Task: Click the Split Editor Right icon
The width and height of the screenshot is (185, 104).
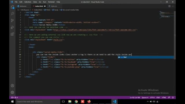Action: pyautogui.click(x=169, y=6)
